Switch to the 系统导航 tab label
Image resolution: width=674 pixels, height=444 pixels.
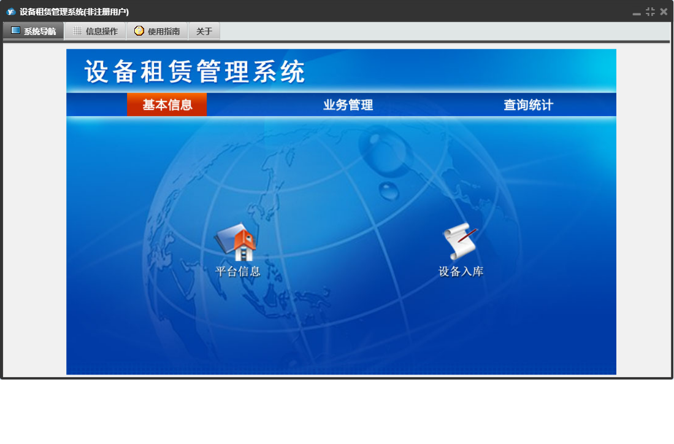(x=40, y=31)
